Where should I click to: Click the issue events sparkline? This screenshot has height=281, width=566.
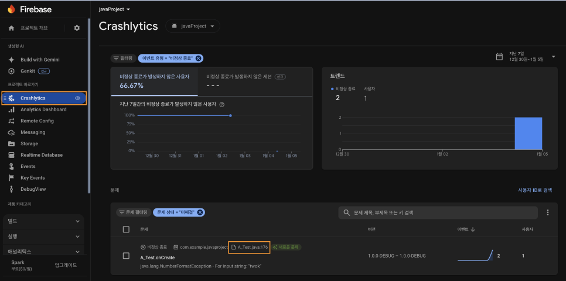[x=475, y=255]
